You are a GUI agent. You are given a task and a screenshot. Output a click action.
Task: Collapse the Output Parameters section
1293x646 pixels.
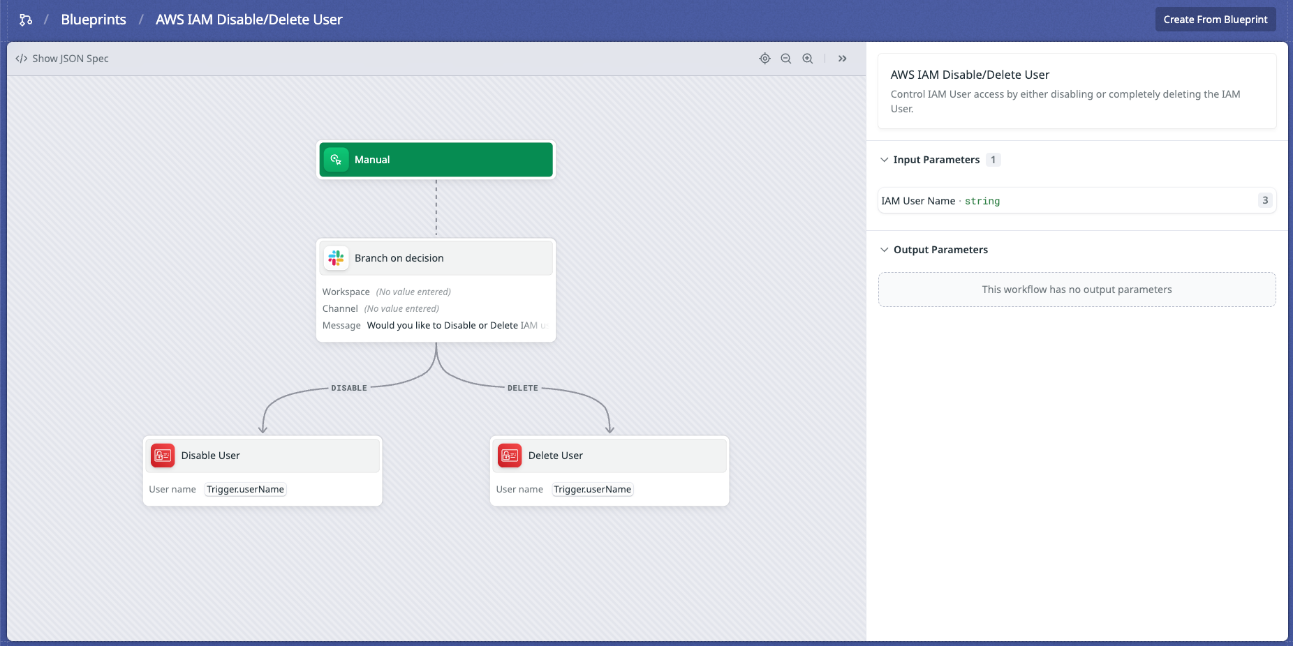885,249
